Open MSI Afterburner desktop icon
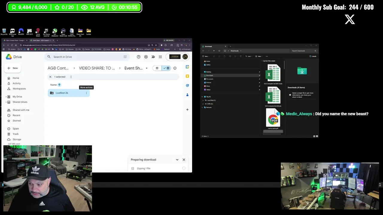This screenshot has height=215, width=383. click(55, 33)
